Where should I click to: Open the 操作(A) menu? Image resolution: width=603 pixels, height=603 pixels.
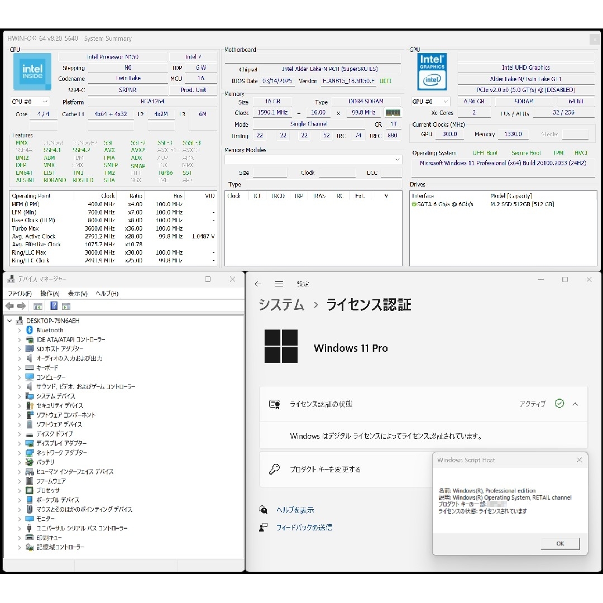(50, 294)
